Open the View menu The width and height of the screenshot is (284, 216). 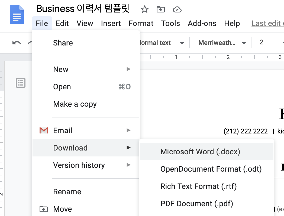pos(85,23)
